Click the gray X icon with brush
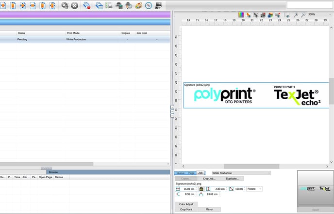334x214 pixels. coord(65,5)
